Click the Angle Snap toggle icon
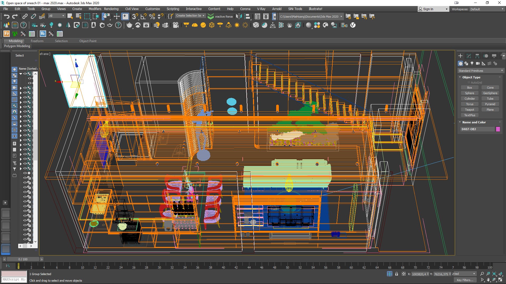Image resolution: width=506 pixels, height=284 pixels. coord(144,17)
